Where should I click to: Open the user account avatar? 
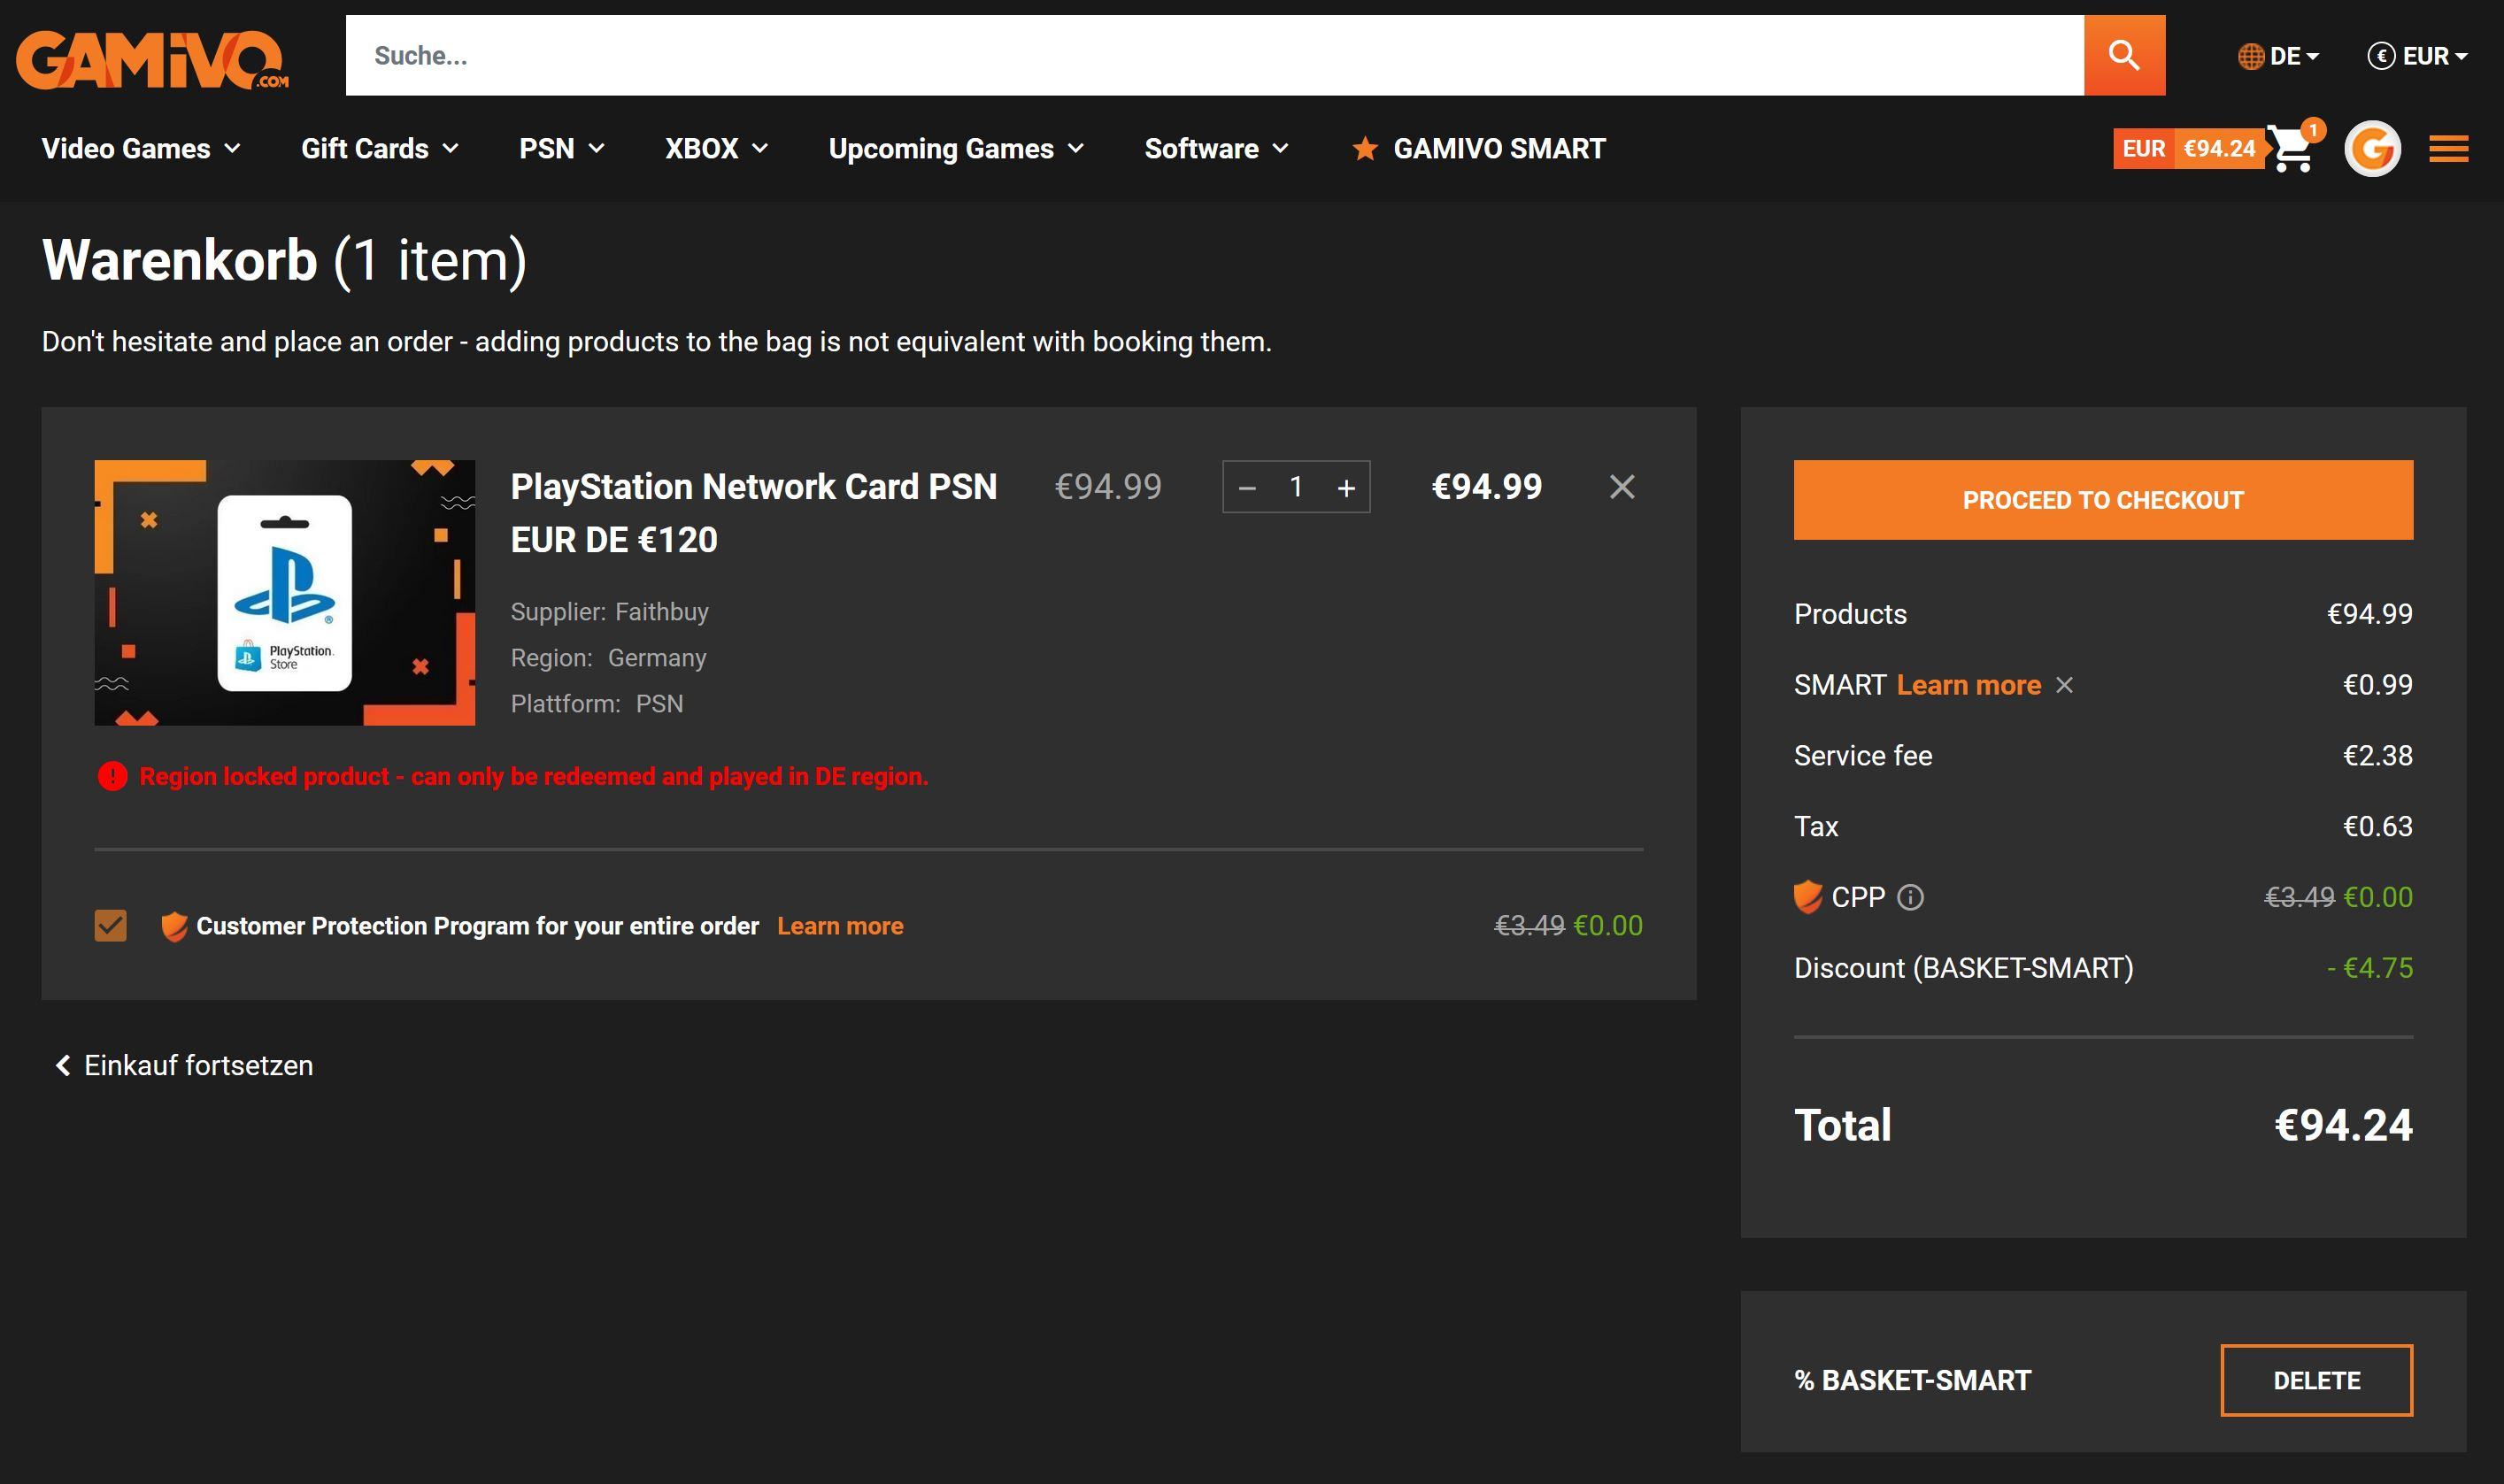pyautogui.click(x=2372, y=149)
